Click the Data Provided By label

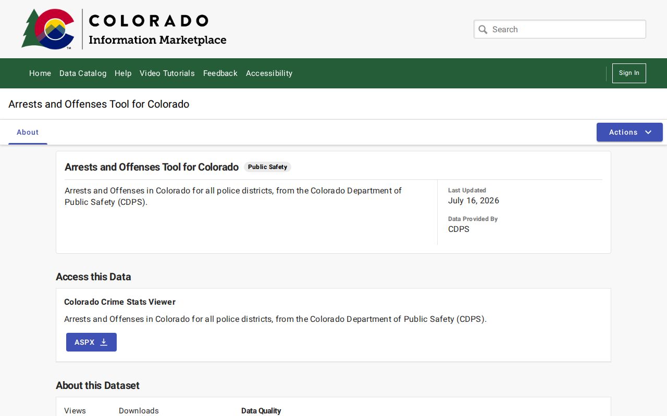click(473, 219)
